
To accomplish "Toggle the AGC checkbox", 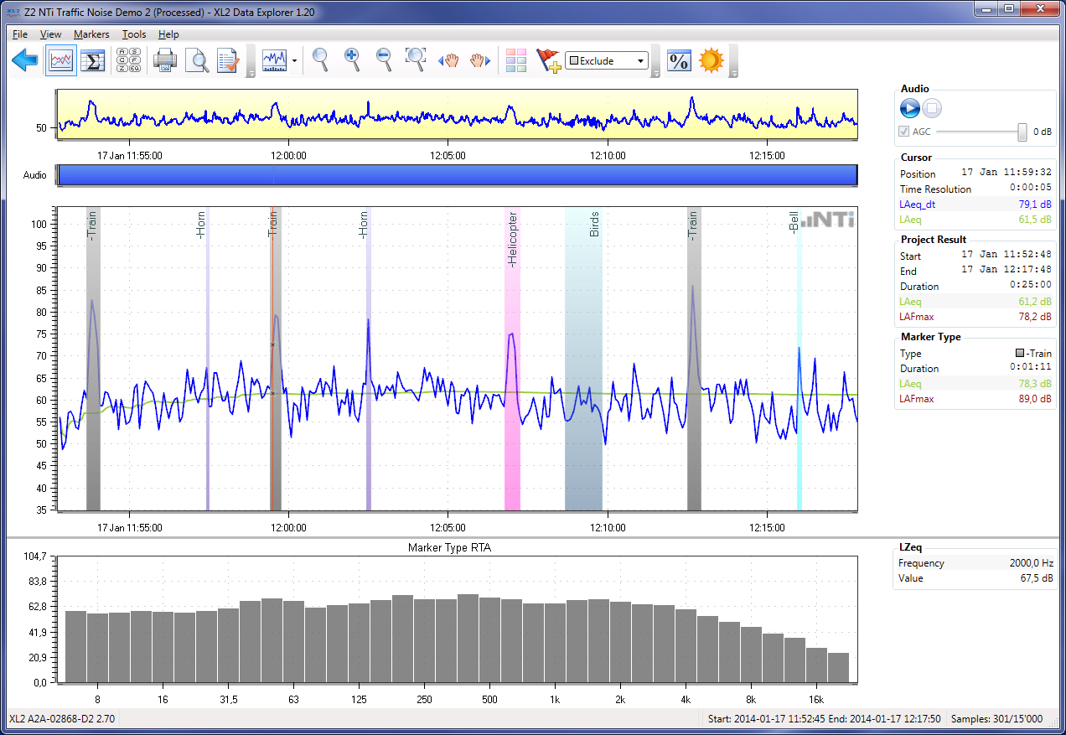I will pos(903,132).
